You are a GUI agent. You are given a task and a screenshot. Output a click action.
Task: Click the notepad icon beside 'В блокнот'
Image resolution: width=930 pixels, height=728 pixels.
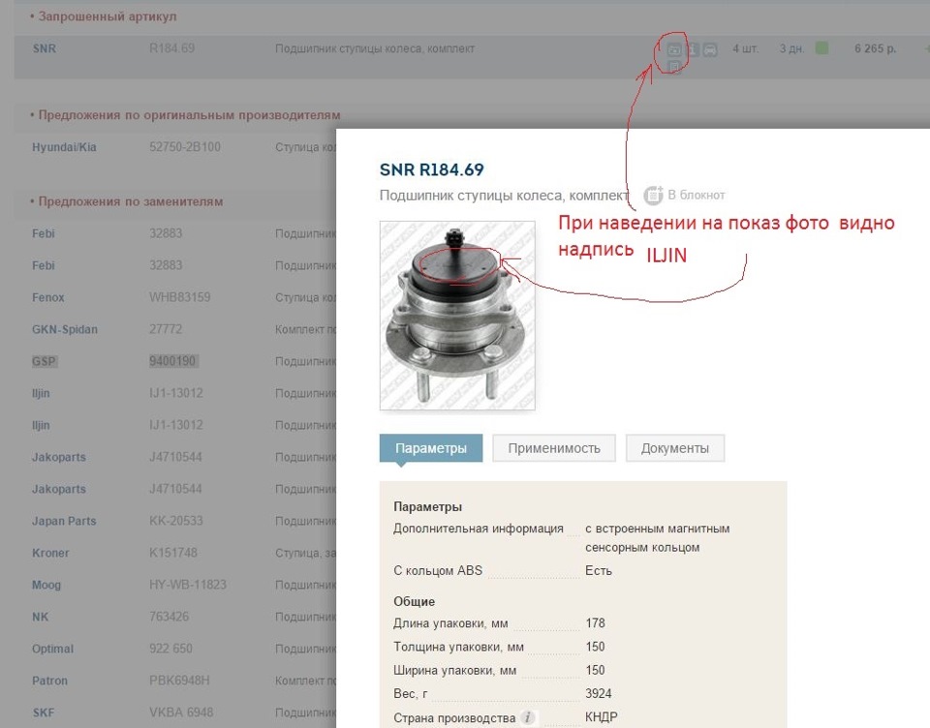pos(654,195)
